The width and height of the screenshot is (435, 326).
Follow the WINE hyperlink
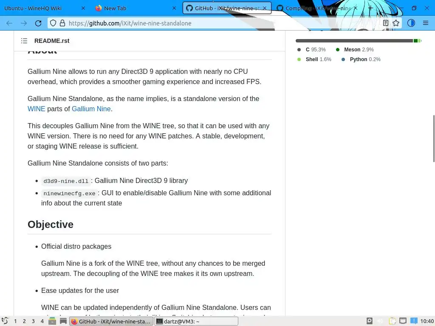(x=37, y=109)
